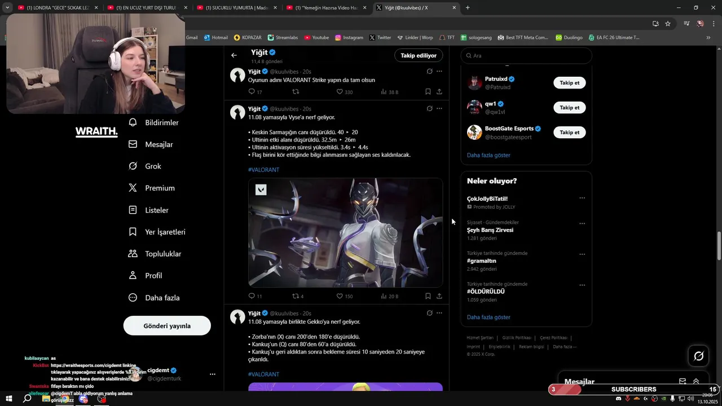Viewport: 722px width, 406px height.
Task: Focus the Ara search field
Action: 526,56
